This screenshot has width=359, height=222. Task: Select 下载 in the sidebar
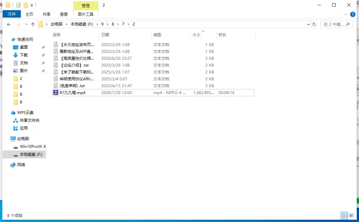(x=24, y=55)
